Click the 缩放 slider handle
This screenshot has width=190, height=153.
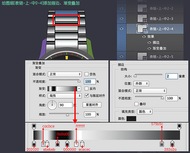coord(67,115)
